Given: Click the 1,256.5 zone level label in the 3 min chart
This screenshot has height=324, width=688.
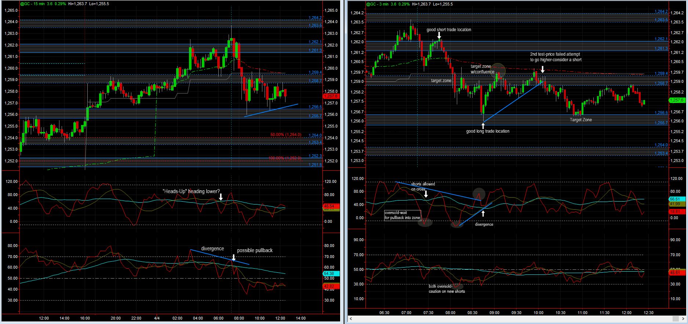Looking at the screenshot, I should tap(661, 113).
